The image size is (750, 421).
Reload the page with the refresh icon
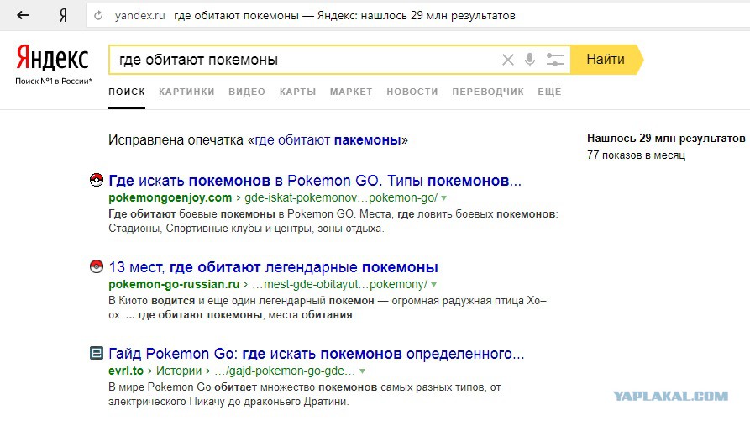pos(98,16)
